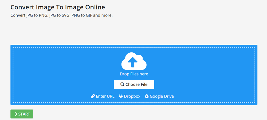Import a file via the Dropbox link
This screenshot has width=267, height=120.
coord(132,96)
